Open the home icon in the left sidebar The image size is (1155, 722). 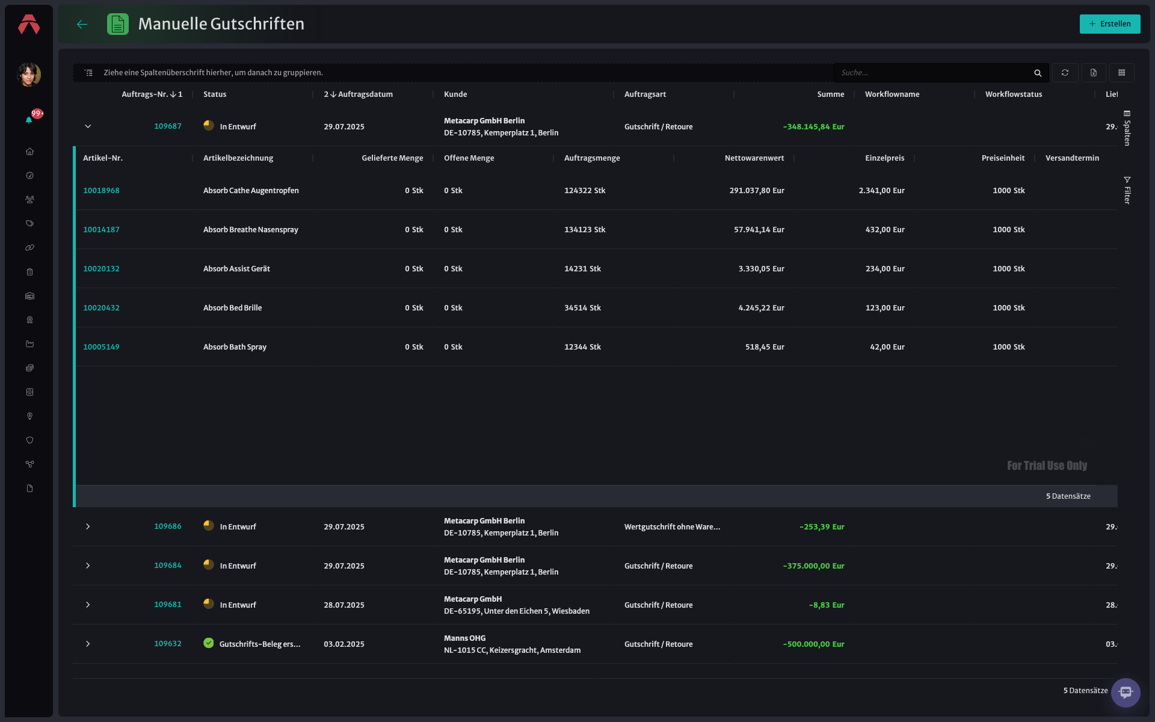coord(29,152)
